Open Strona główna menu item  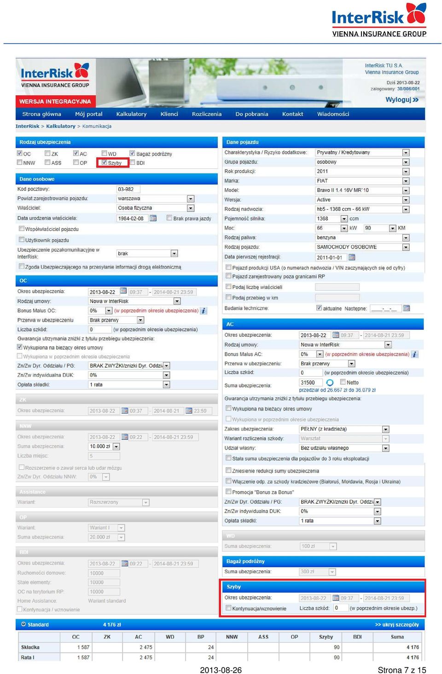[x=42, y=114]
